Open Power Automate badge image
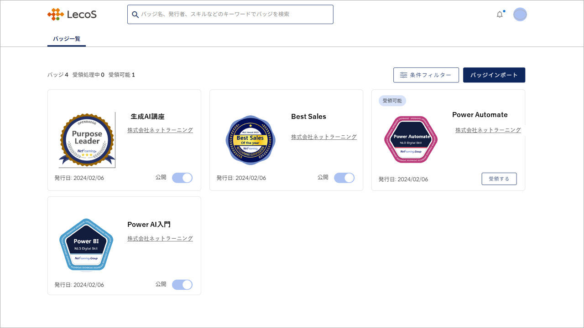Viewport: 584px width, 328px height. (x=411, y=139)
